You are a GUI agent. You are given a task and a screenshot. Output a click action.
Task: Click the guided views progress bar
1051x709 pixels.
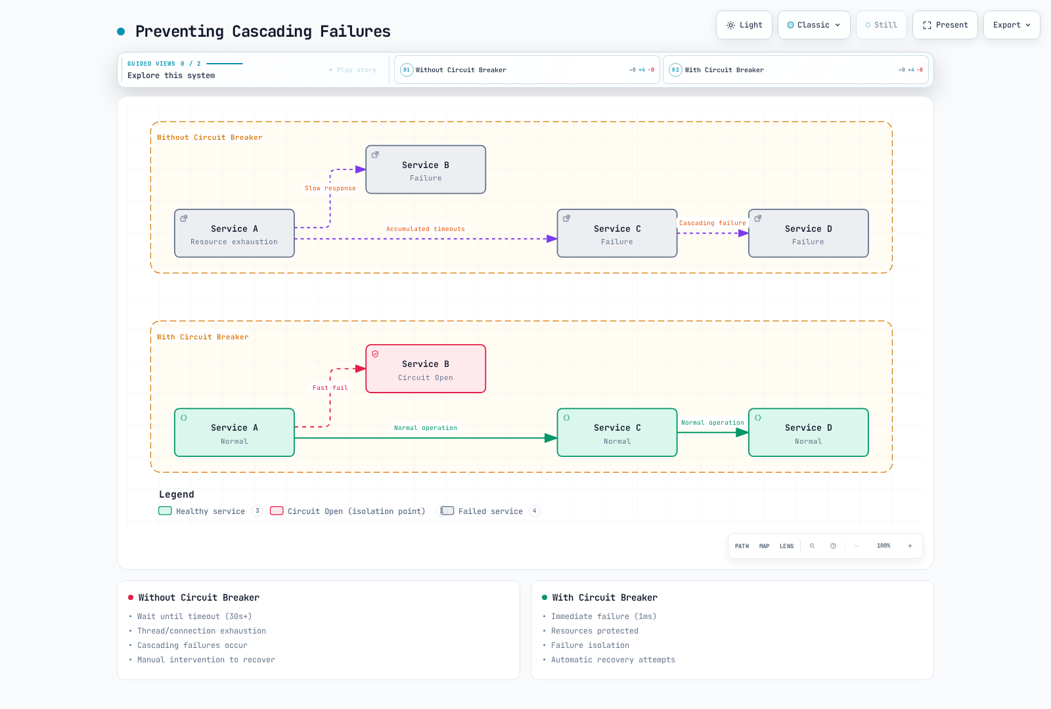click(225, 64)
